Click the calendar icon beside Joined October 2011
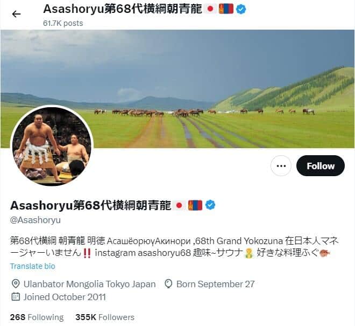The image size is (355, 326). tap(16, 297)
